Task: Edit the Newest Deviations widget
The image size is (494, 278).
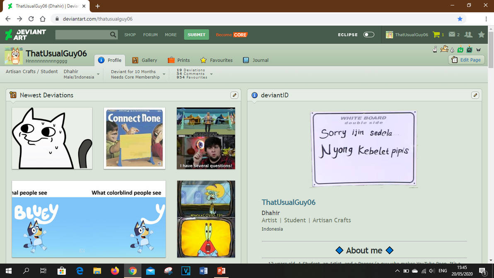Action: (234, 95)
